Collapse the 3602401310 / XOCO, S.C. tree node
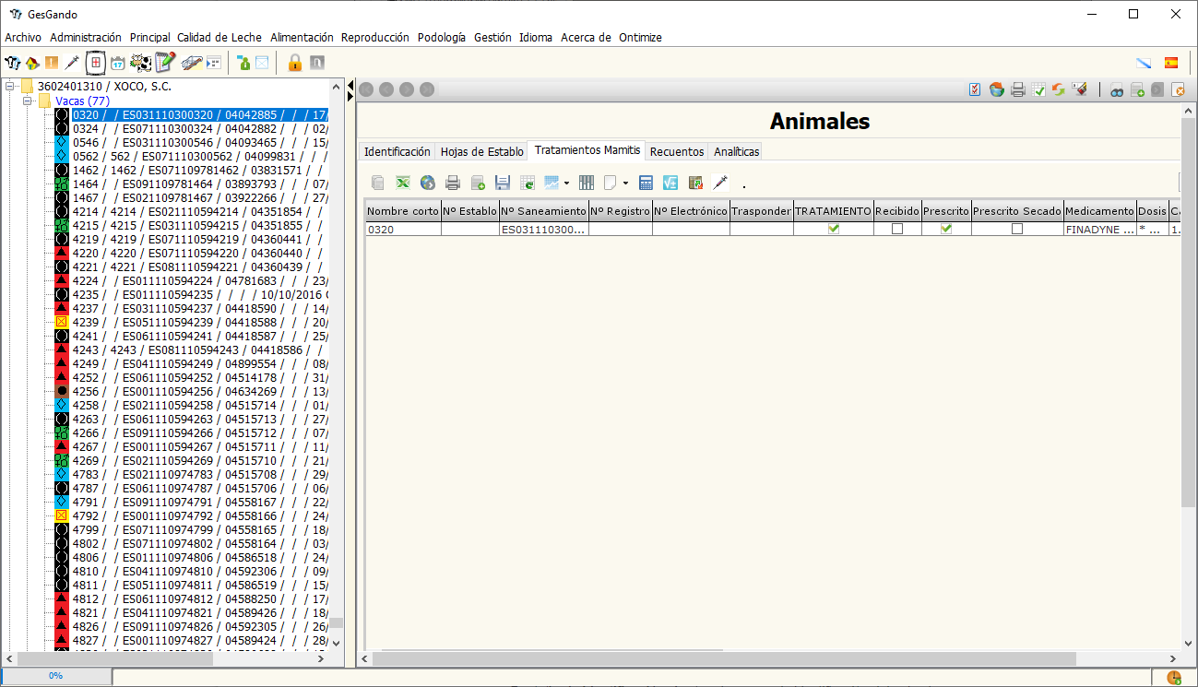The height and width of the screenshot is (687, 1198). coord(11,87)
